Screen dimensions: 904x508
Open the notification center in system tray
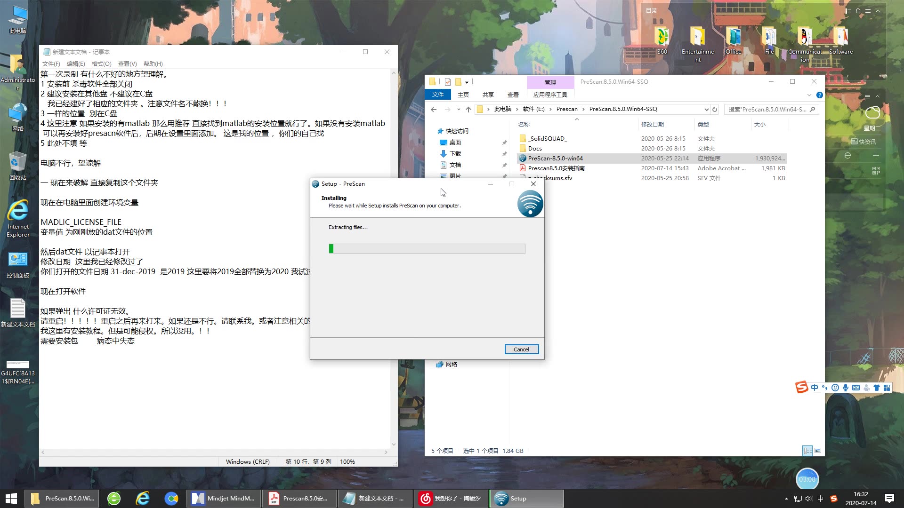pyautogui.click(x=889, y=499)
